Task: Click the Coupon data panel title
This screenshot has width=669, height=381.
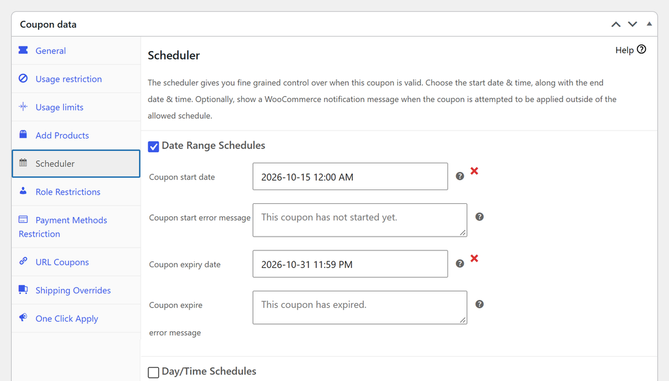Action: (48, 24)
